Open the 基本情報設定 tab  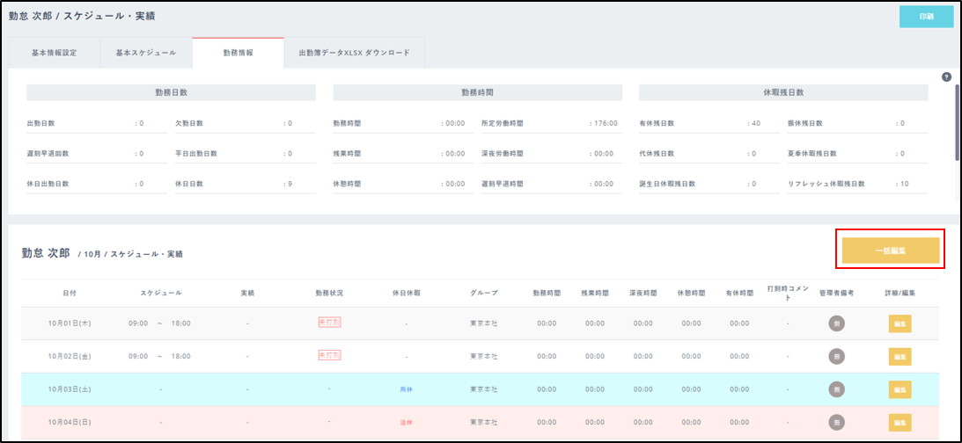pos(54,53)
